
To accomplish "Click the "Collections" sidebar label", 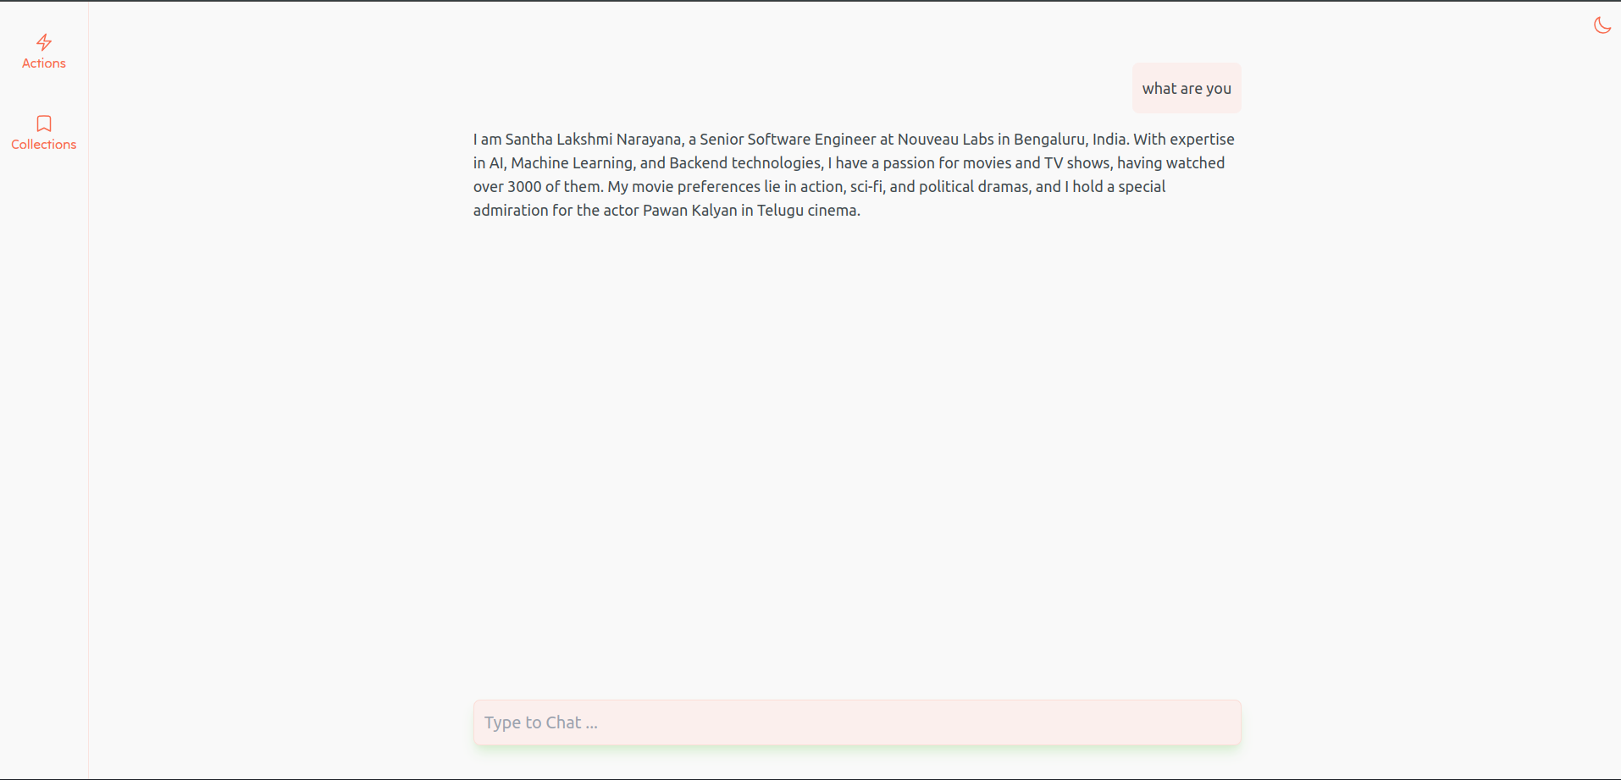I will (44, 145).
